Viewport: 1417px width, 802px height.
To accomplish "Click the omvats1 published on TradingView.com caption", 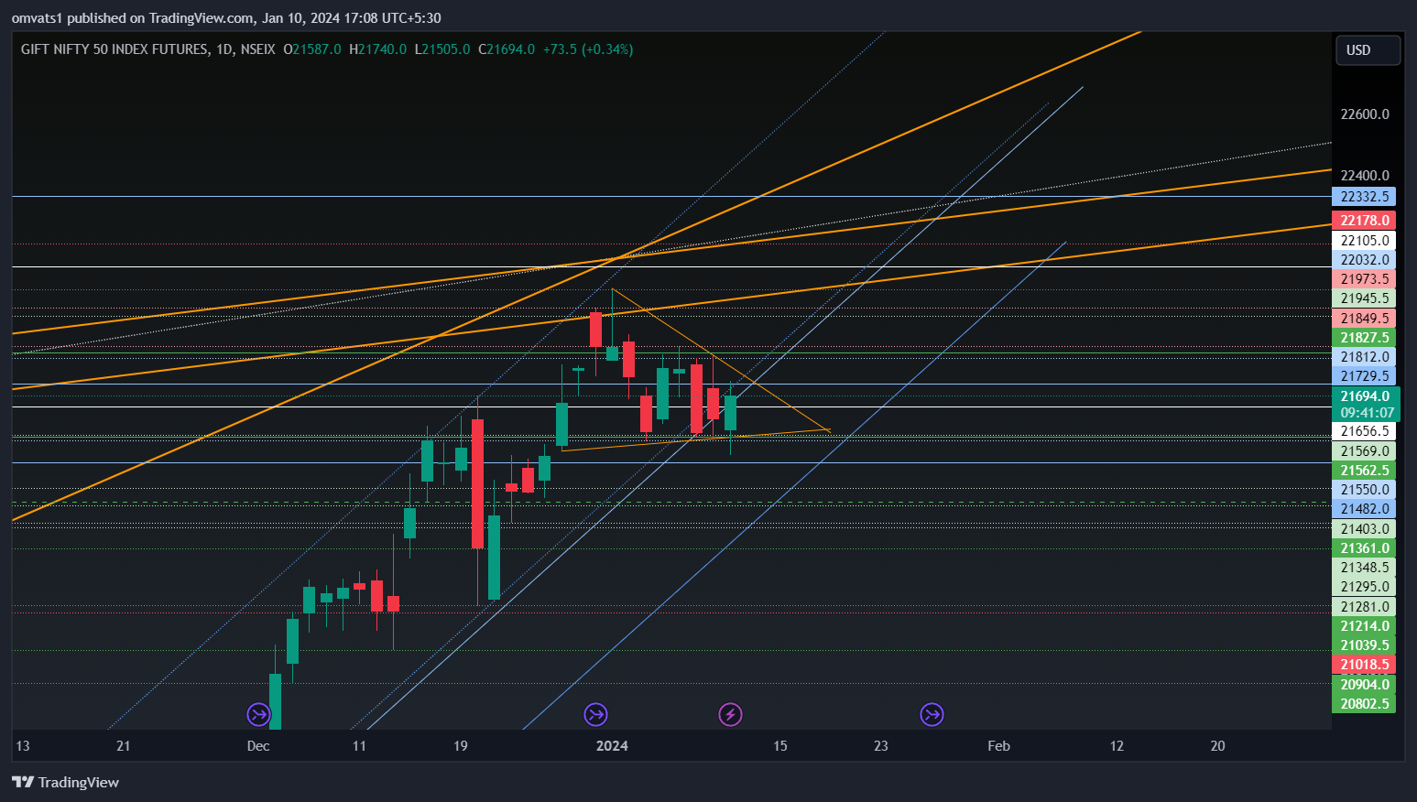I will [226, 18].
